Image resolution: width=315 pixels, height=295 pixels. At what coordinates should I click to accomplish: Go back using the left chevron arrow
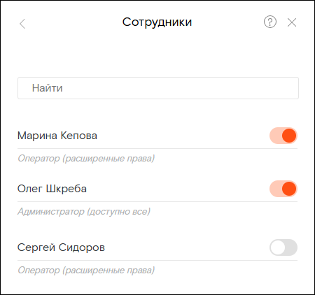click(22, 24)
